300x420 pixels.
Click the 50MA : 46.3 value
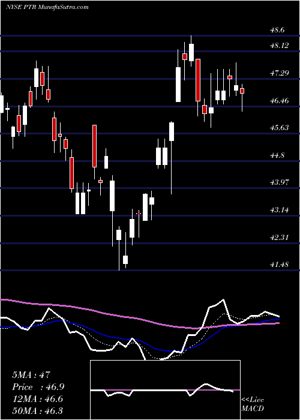[x=37, y=411]
